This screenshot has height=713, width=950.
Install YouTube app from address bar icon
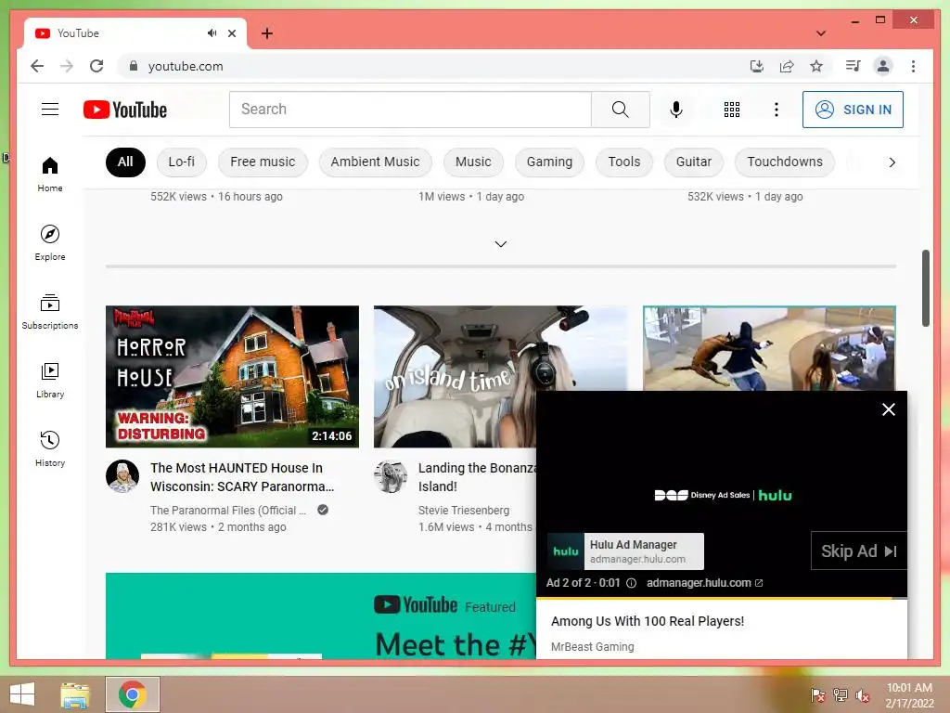[x=757, y=66]
